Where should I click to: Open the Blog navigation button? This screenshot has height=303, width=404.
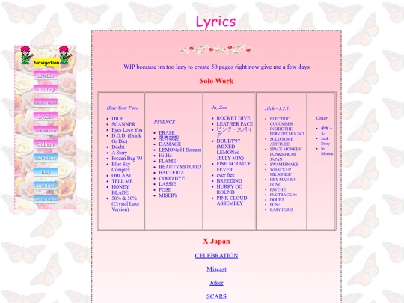pyautogui.click(x=46, y=171)
